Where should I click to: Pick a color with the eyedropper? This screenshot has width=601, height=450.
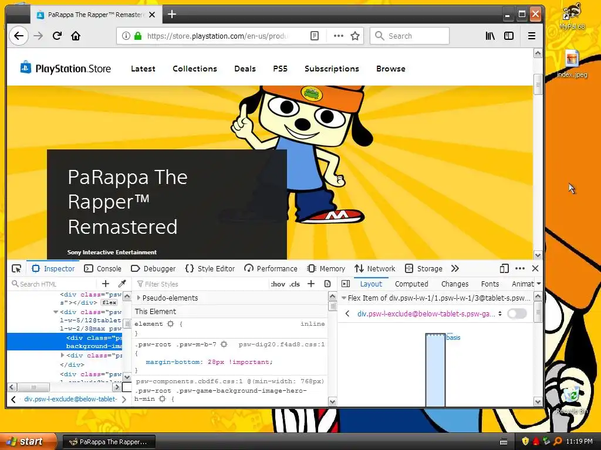click(x=122, y=284)
